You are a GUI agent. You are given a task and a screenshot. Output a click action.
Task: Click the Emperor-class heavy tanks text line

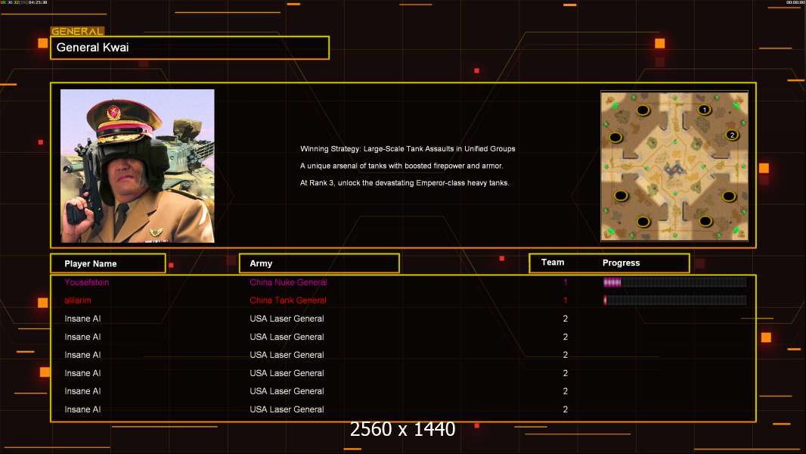click(405, 182)
